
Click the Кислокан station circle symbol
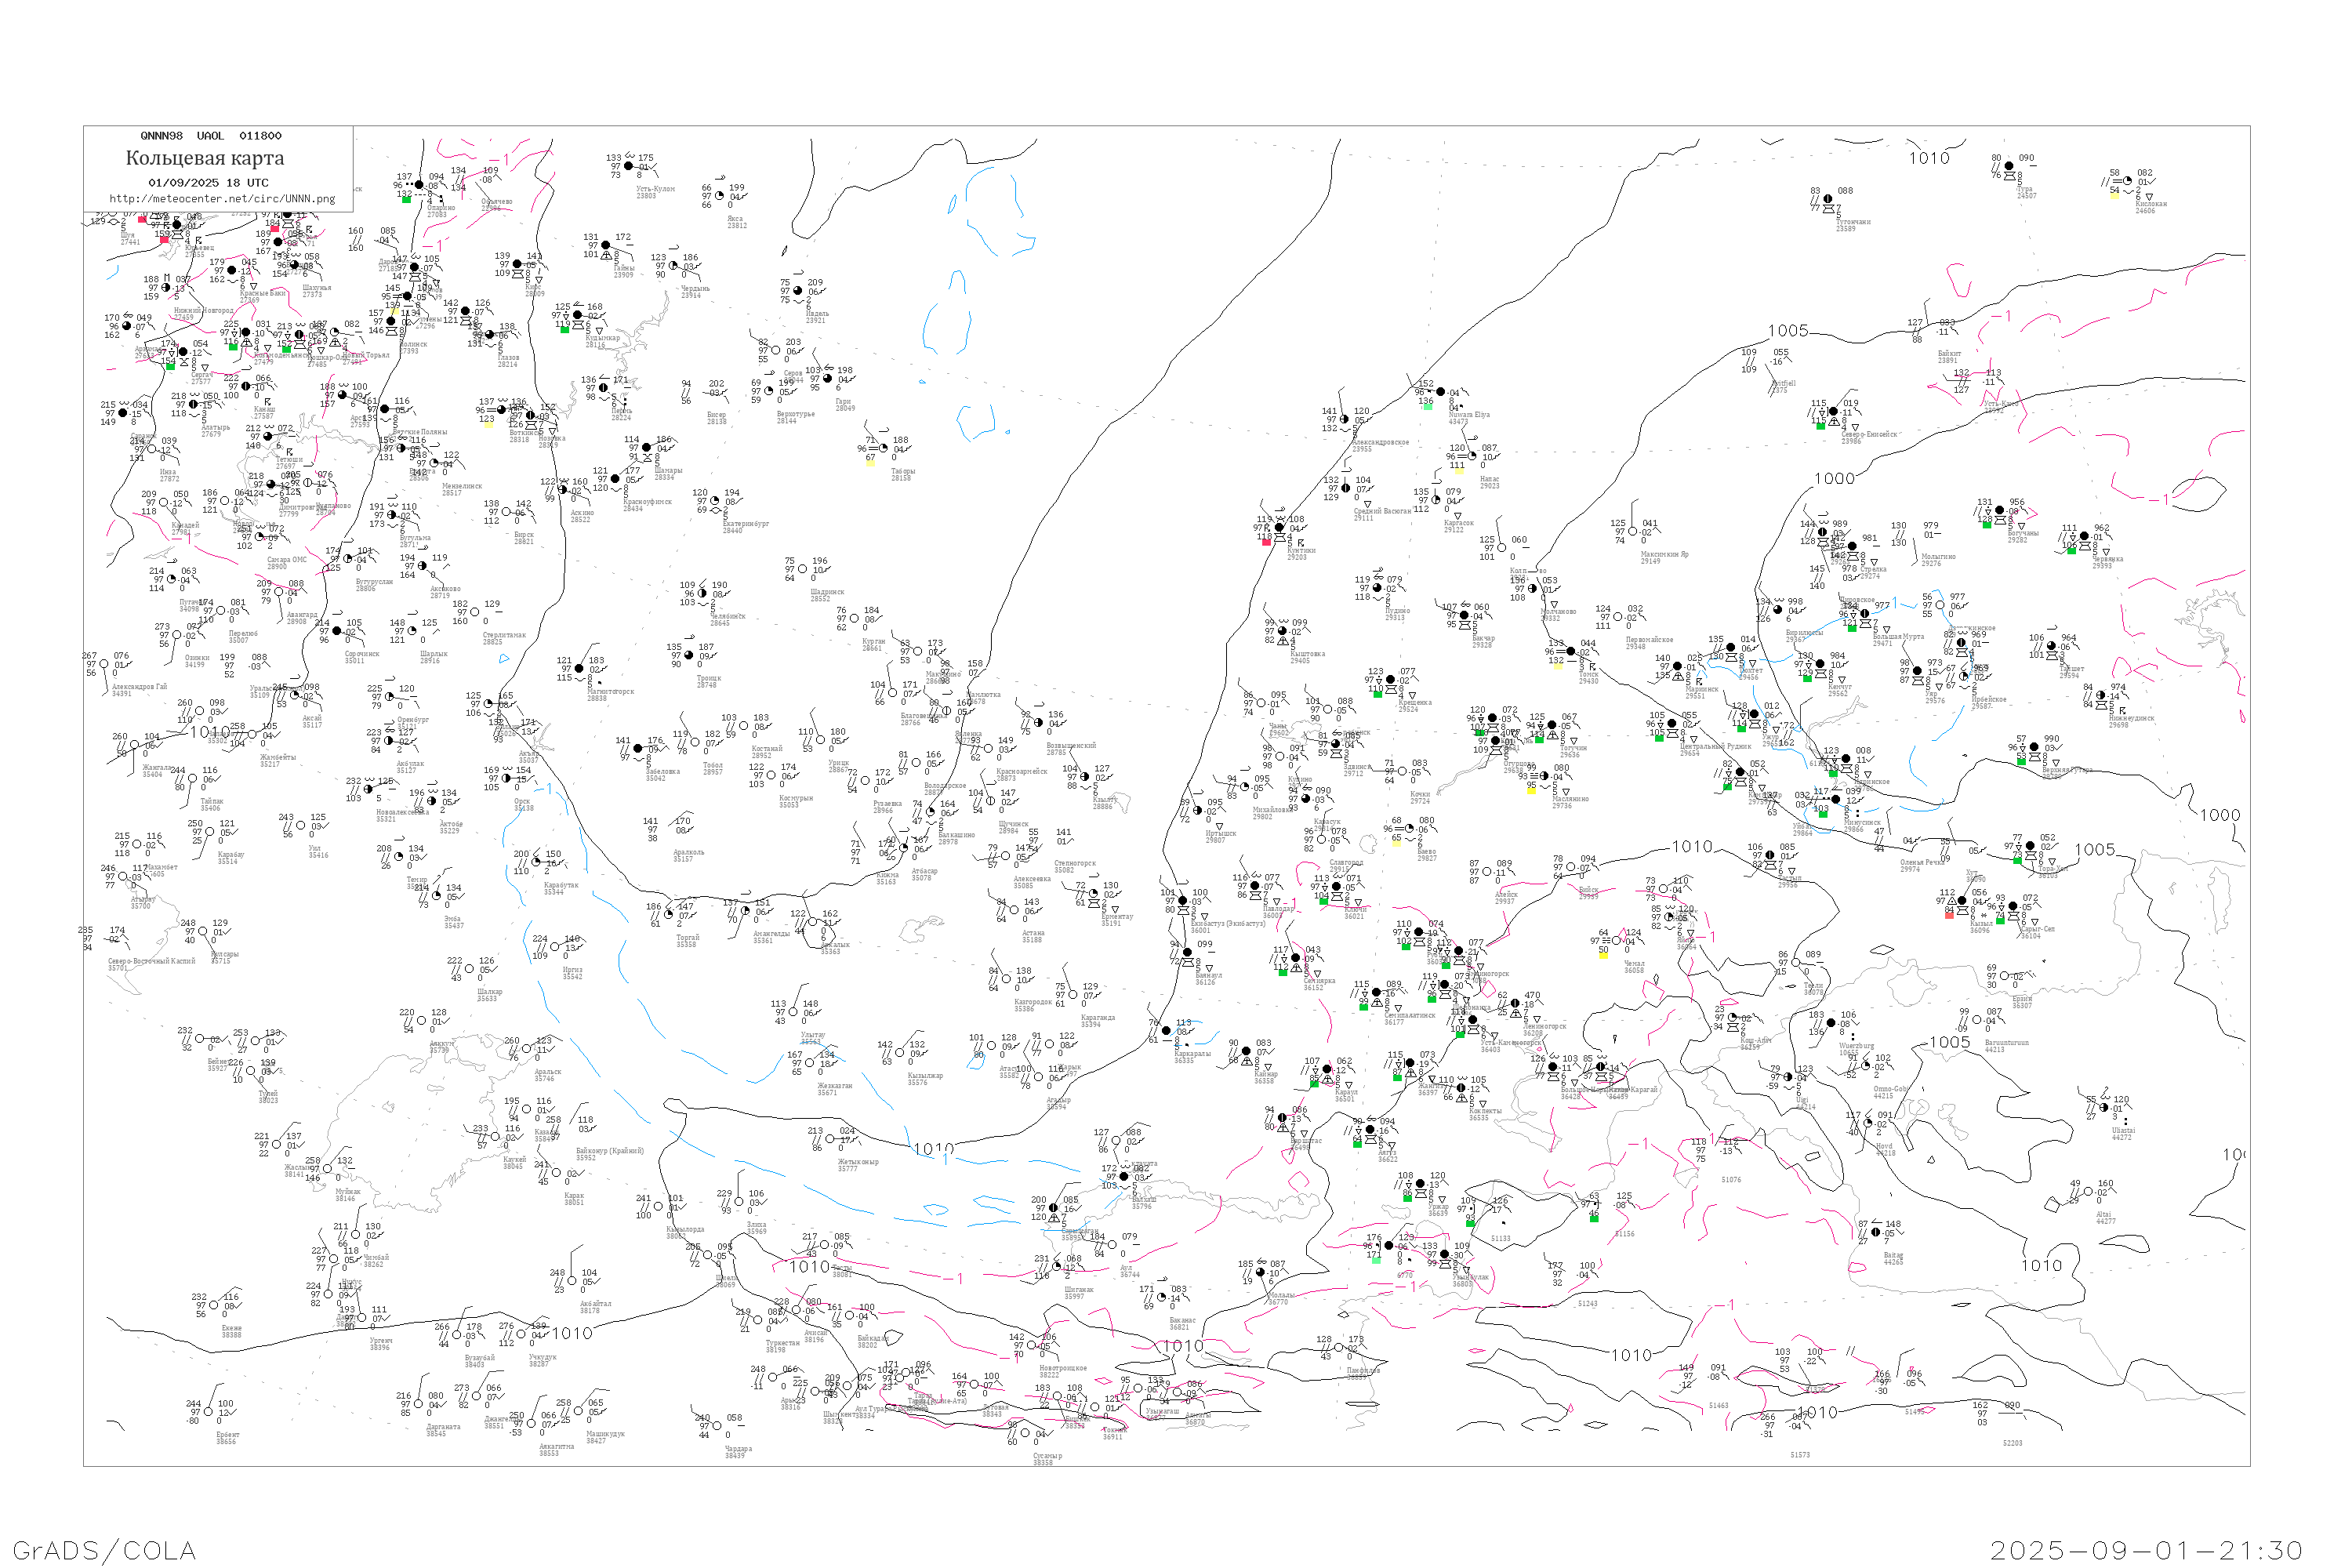(x=2127, y=182)
